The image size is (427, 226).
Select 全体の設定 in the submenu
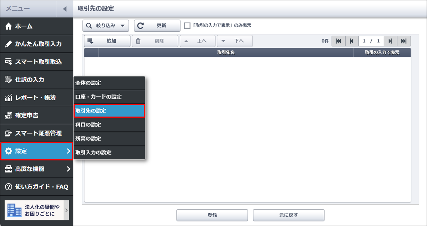click(109, 83)
